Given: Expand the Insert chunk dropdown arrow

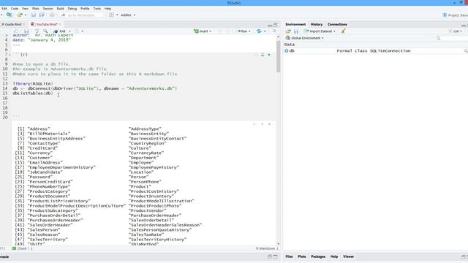Looking at the screenshot, I should pyautogui.click(x=210, y=31).
